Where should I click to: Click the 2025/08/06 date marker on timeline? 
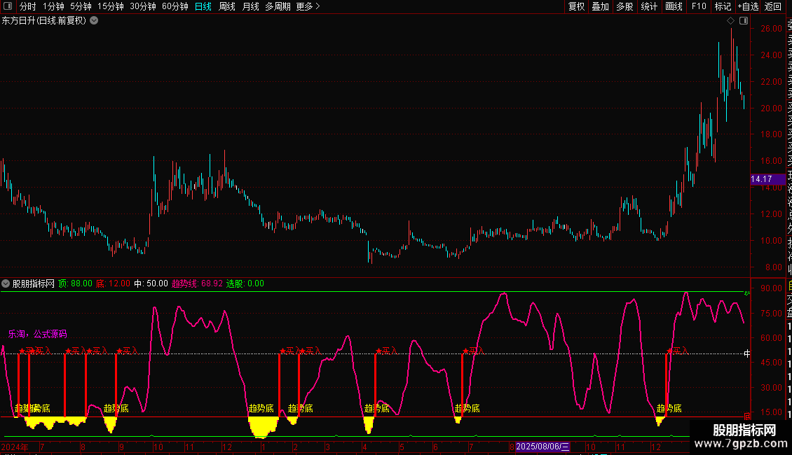tap(543, 447)
